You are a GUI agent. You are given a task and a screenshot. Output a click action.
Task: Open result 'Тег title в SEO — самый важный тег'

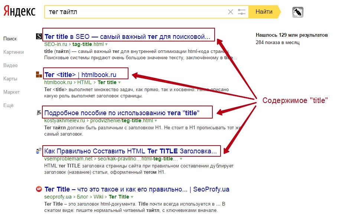tap(127, 37)
